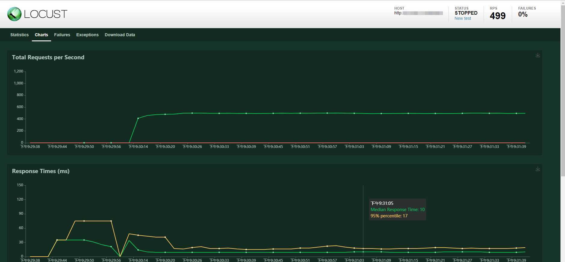Select the Charts tab
This screenshot has width=565, height=262.
[x=41, y=35]
